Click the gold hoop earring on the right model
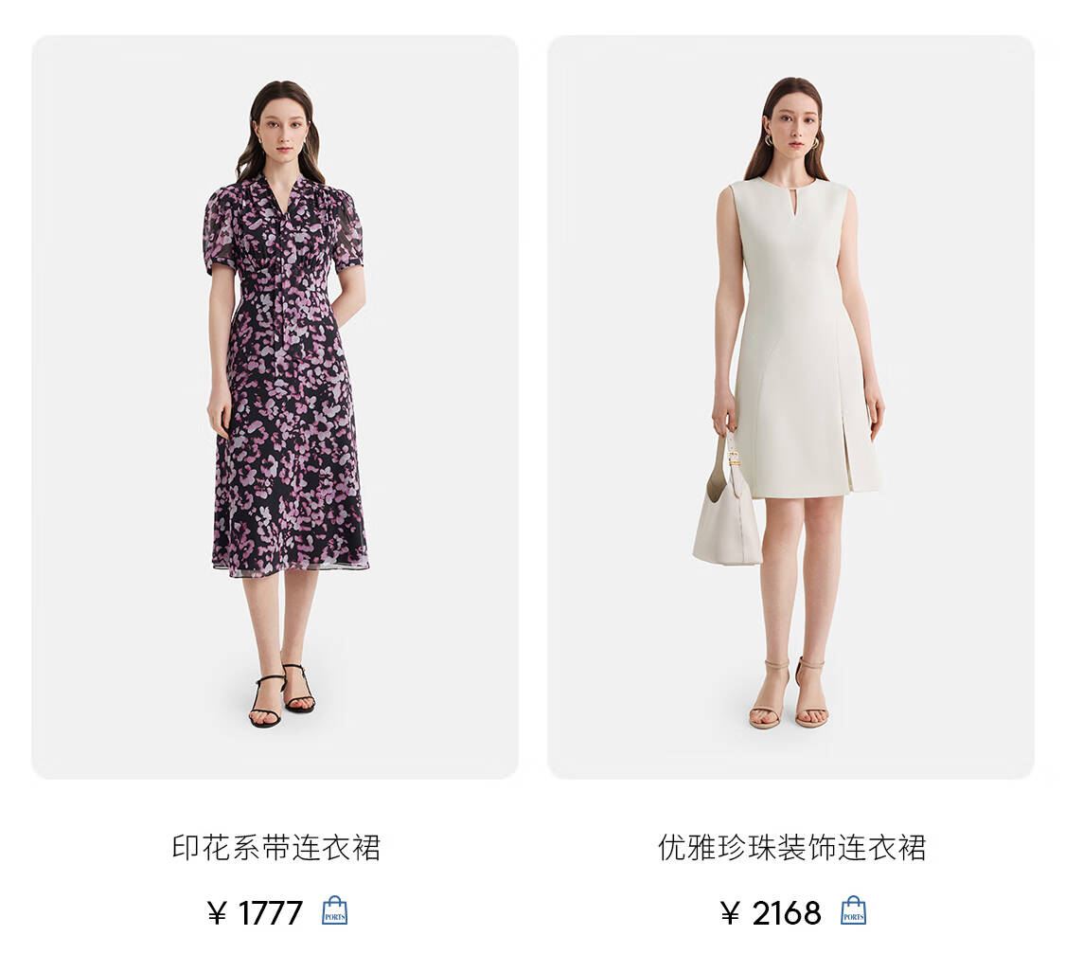Viewport: 1065px width, 972px height. pyautogui.click(x=768, y=139)
